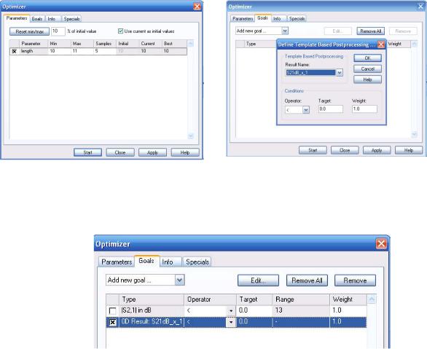Click the percent of initial value input field

point(58,31)
